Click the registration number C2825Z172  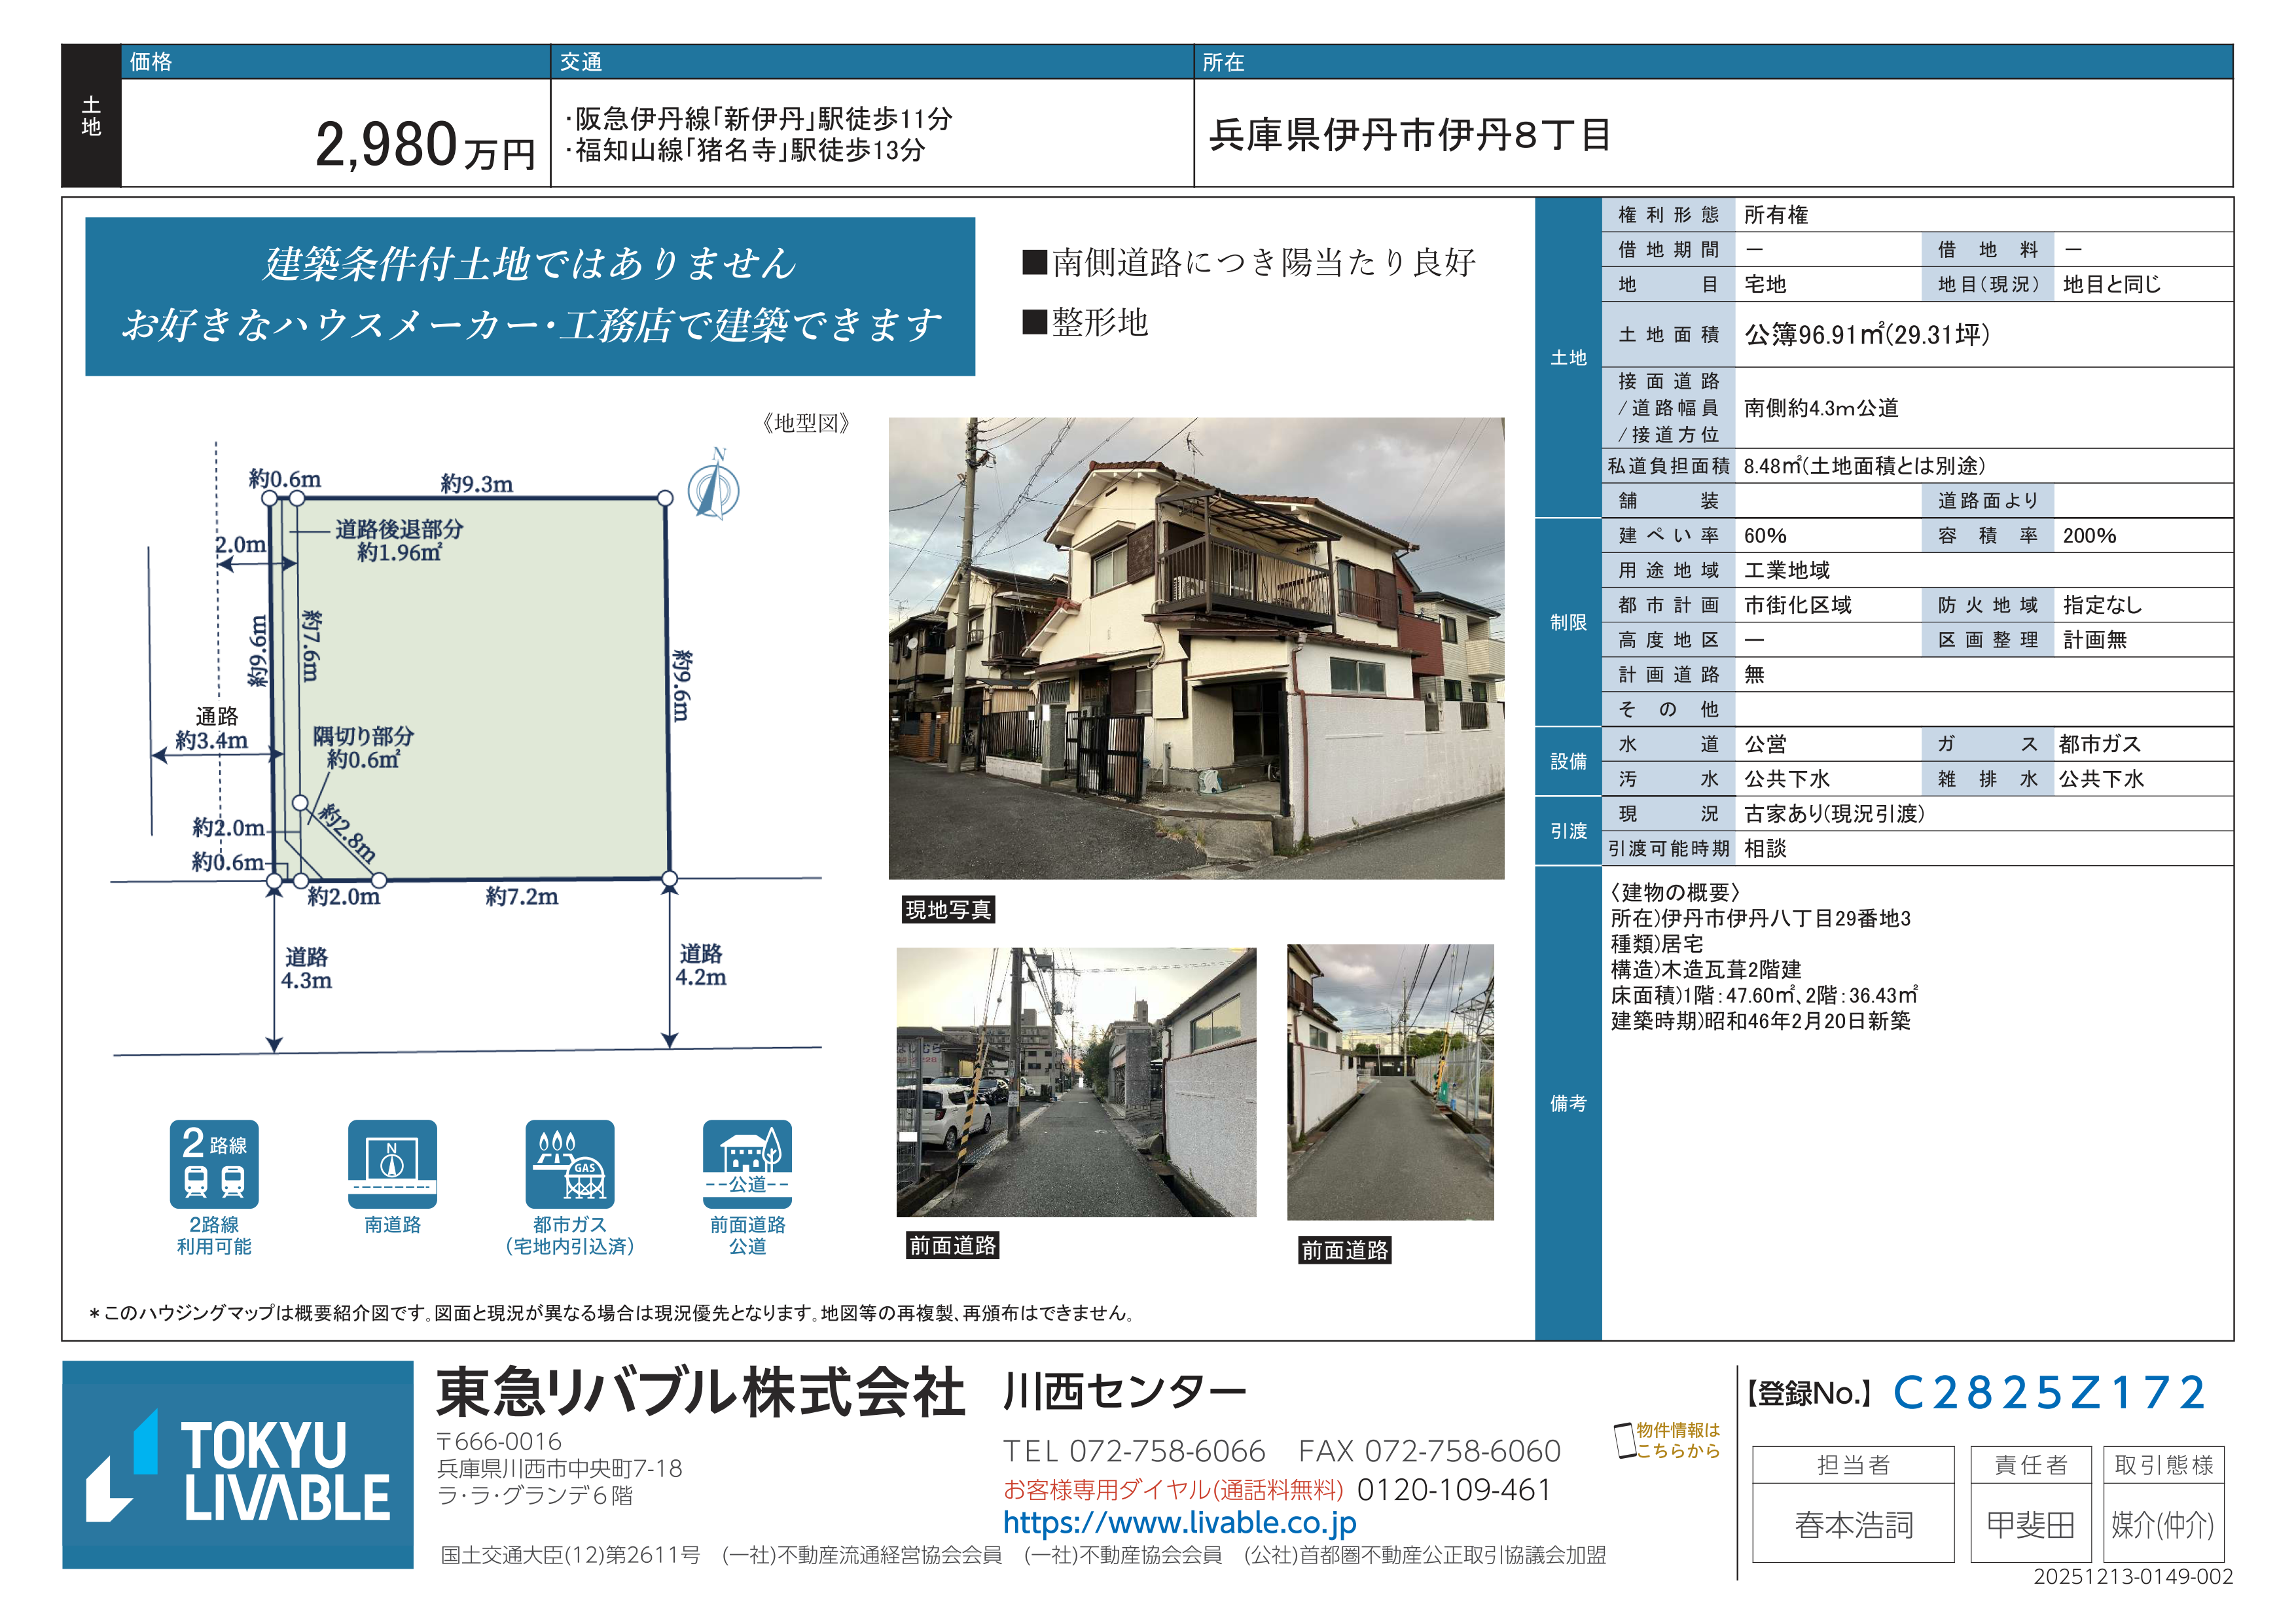click(x=2049, y=1392)
